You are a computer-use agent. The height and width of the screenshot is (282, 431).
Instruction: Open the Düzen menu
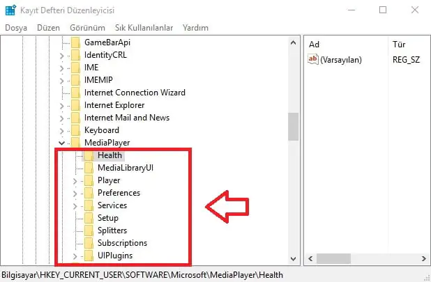pyautogui.click(x=48, y=28)
